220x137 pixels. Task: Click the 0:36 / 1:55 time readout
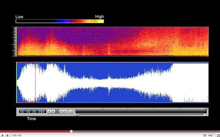pos(17,136)
